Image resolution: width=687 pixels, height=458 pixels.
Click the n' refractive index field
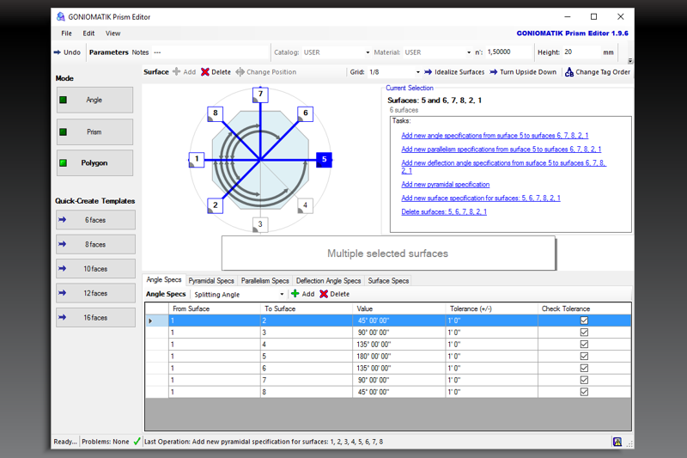508,52
